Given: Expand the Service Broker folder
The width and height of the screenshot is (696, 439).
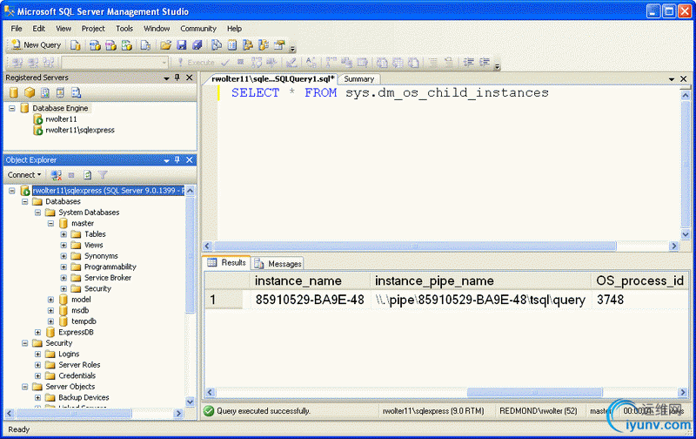Looking at the screenshot, I should (64, 278).
